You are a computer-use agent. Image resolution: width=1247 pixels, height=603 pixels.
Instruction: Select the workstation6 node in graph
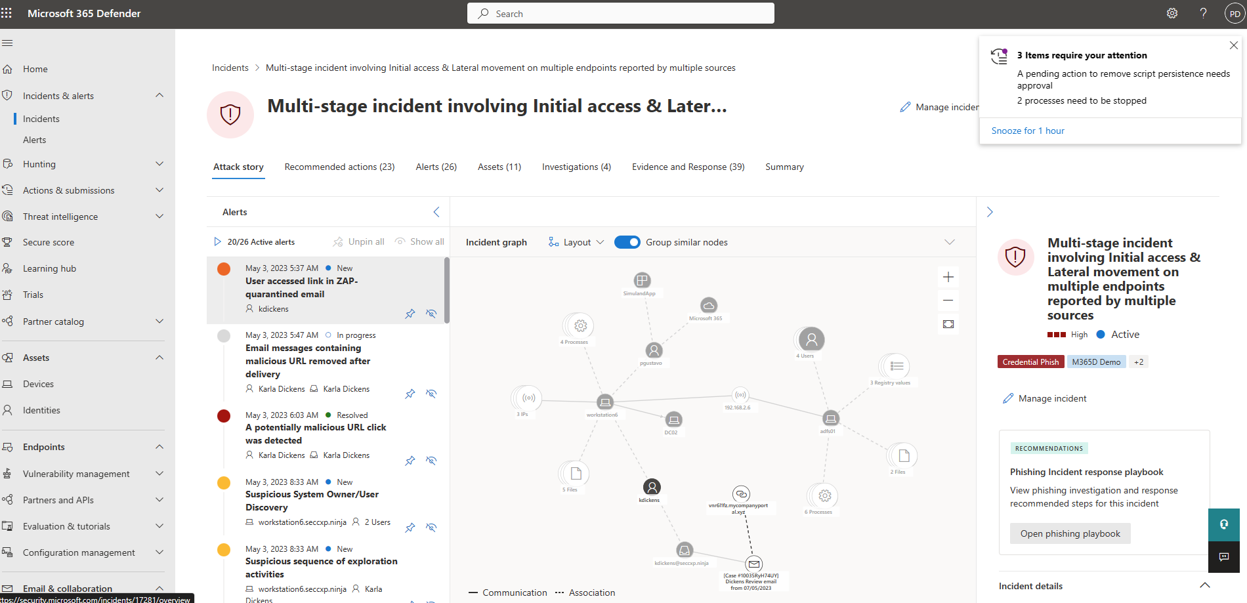point(605,402)
